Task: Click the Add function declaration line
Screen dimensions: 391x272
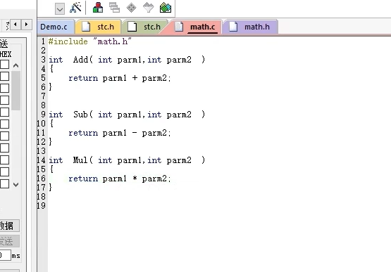Action: (x=127, y=60)
